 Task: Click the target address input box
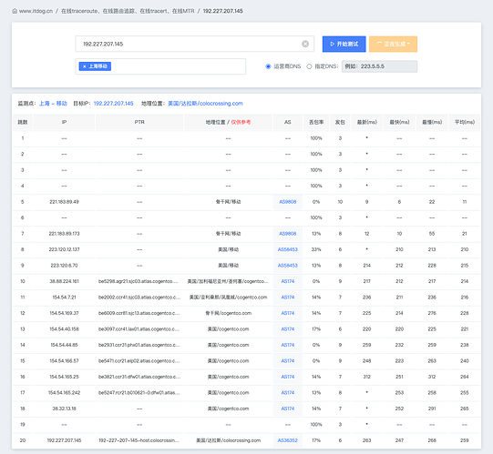pyautogui.click(x=195, y=44)
